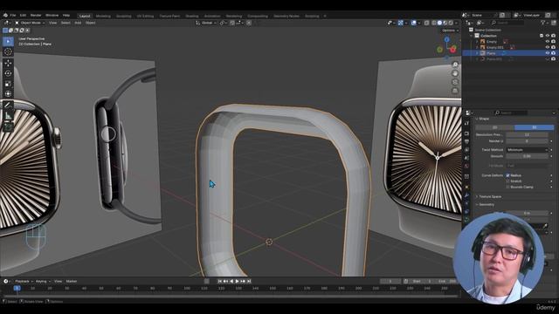The width and height of the screenshot is (559, 314).
Task: Open the Modifiers wrench properties tab
Action: click(x=466, y=195)
